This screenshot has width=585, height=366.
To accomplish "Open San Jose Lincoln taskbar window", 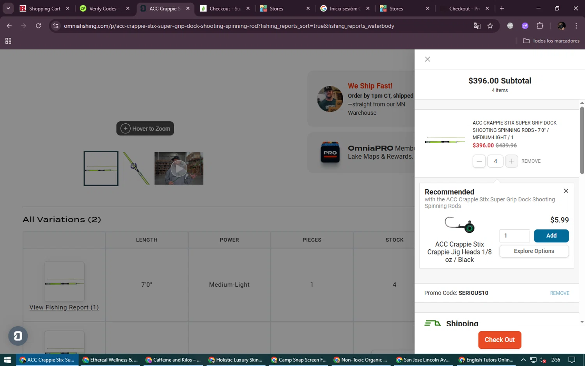I will 423,360.
